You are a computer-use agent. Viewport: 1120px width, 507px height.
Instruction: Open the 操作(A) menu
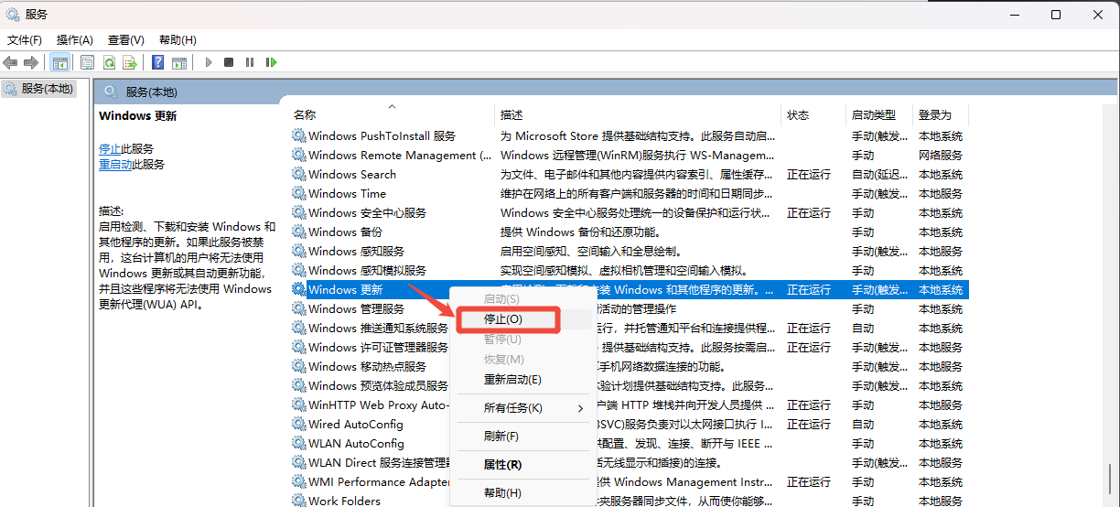(x=75, y=39)
